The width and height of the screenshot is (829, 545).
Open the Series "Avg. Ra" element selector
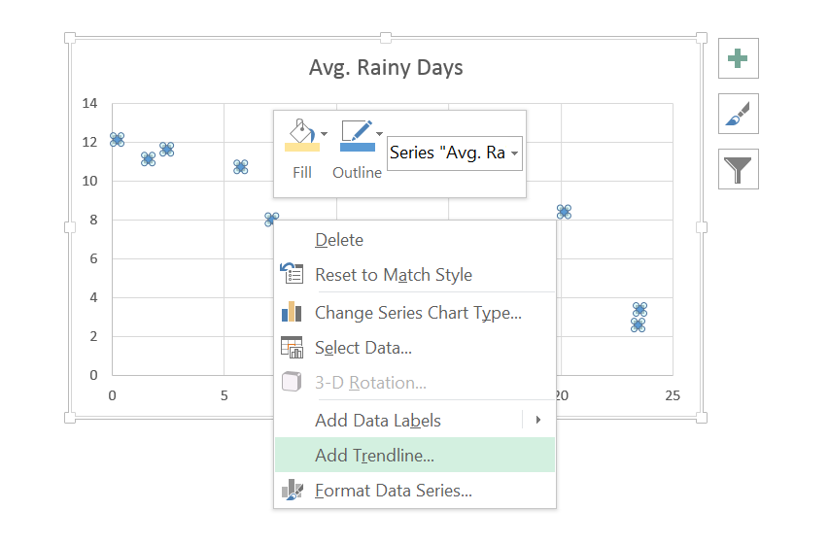pos(454,153)
